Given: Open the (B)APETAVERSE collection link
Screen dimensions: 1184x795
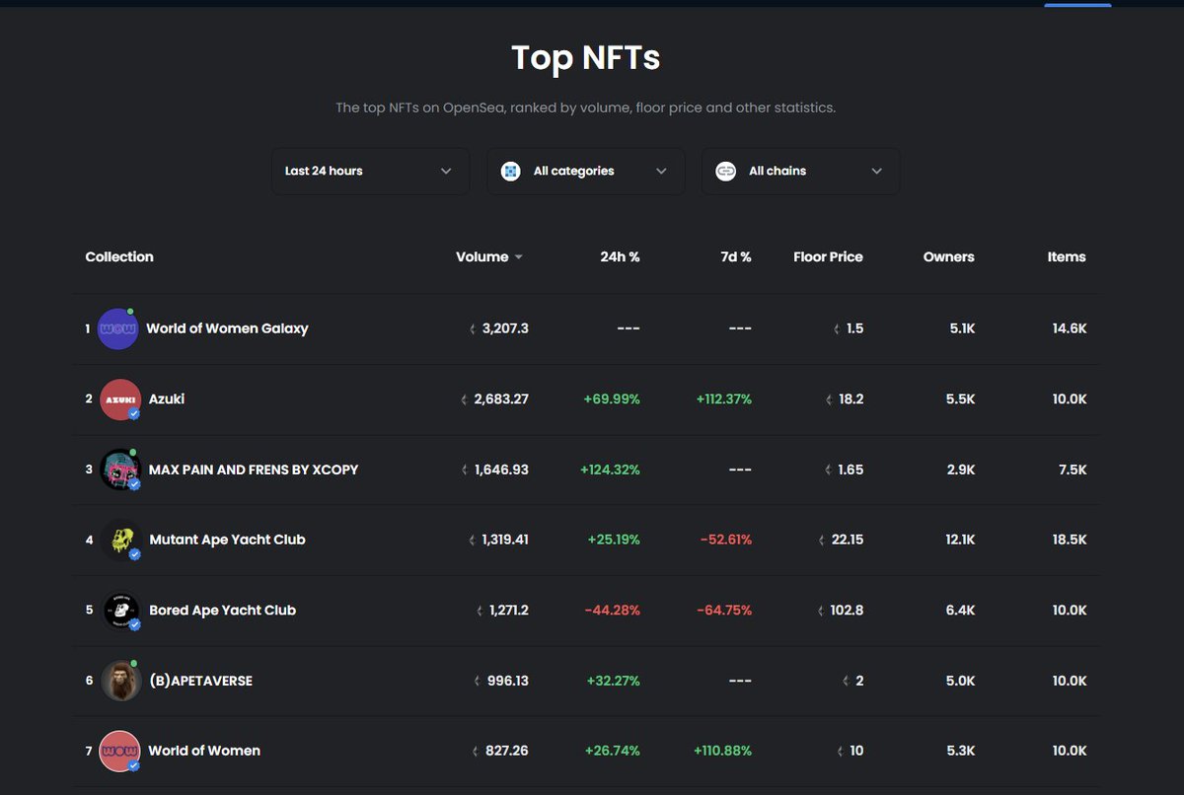Looking at the screenshot, I should click(200, 681).
